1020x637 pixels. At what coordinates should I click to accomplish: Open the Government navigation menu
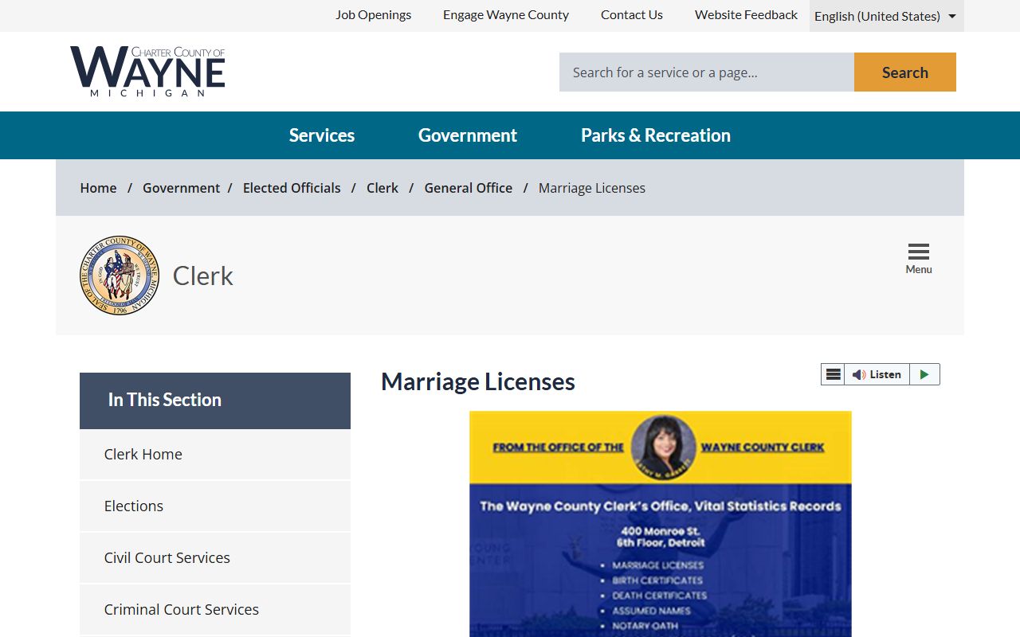468,135
